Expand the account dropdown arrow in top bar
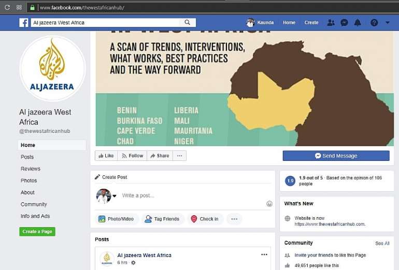This screenshot has height=270, width=399. coord(387,23)
